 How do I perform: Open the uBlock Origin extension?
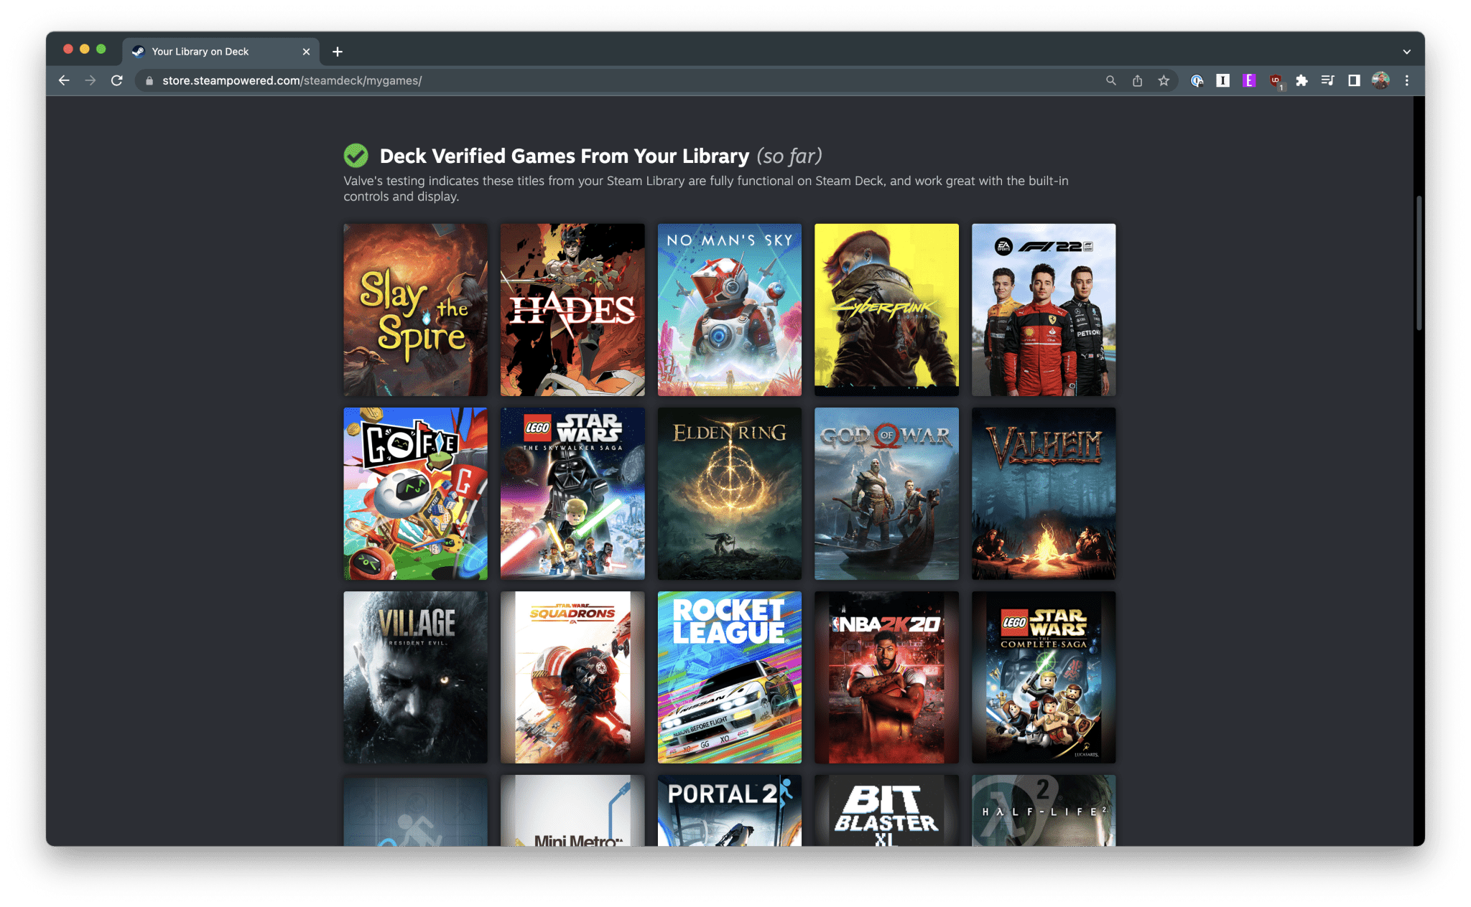click(1276, 80)
